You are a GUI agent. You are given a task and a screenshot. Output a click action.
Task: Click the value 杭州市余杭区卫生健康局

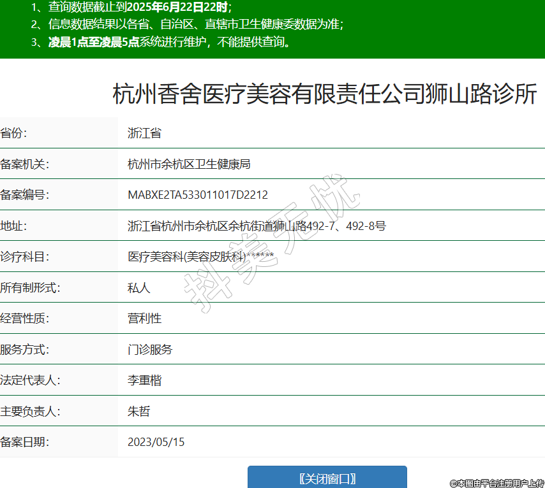click(189, 164)
